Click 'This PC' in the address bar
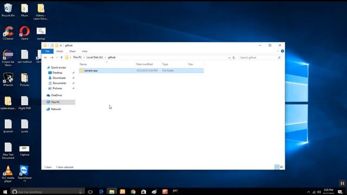347x195 pixels. point(77,57)
